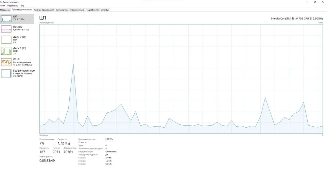This screenshot has width=327, height=171.
Task: Open the Журнал приложений tab
Action: point(44,10)
